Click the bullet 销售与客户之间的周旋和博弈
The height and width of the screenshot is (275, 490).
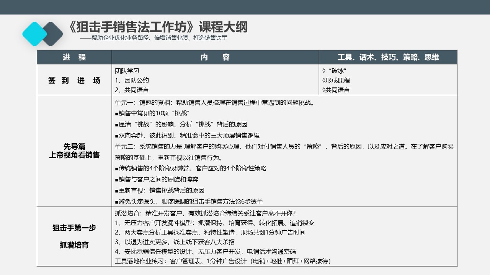pos(157,179)
